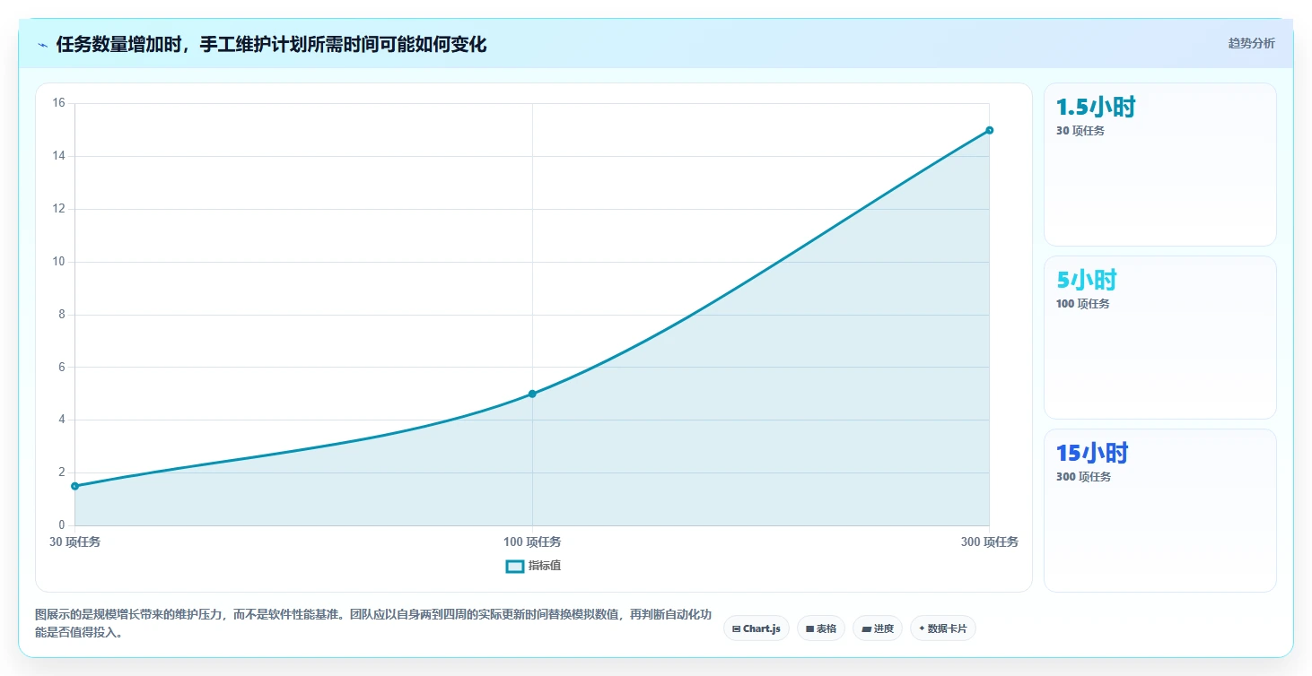Select the 数据卡片 tag chip

click(x=942, y=628)
